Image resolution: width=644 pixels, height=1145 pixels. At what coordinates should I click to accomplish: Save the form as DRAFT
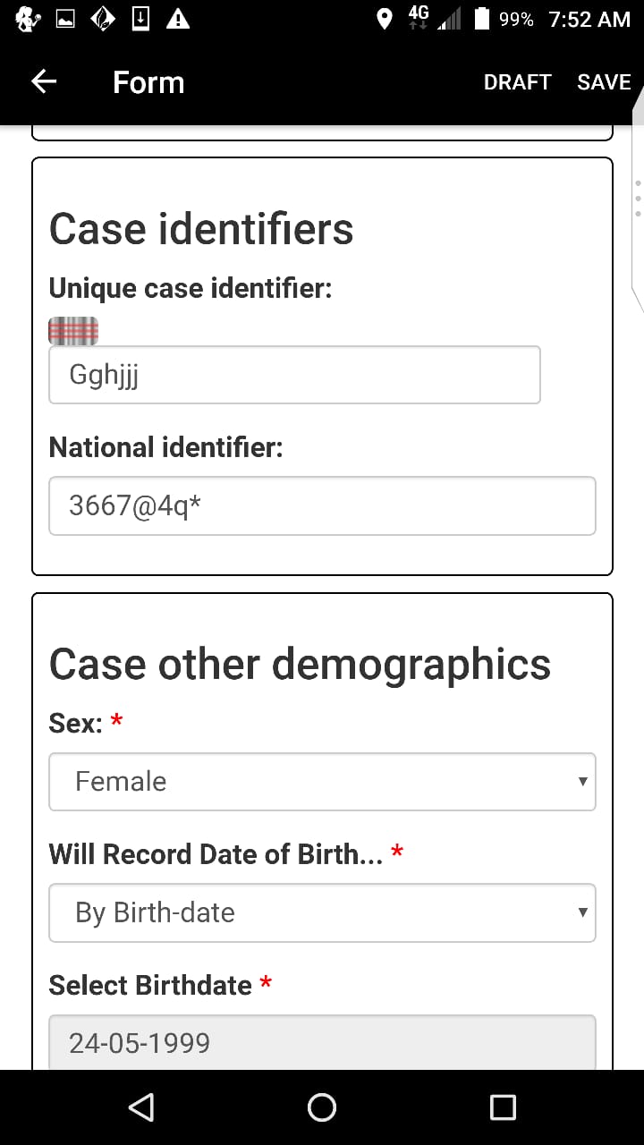pyautogui.click(x=517, y=82)
